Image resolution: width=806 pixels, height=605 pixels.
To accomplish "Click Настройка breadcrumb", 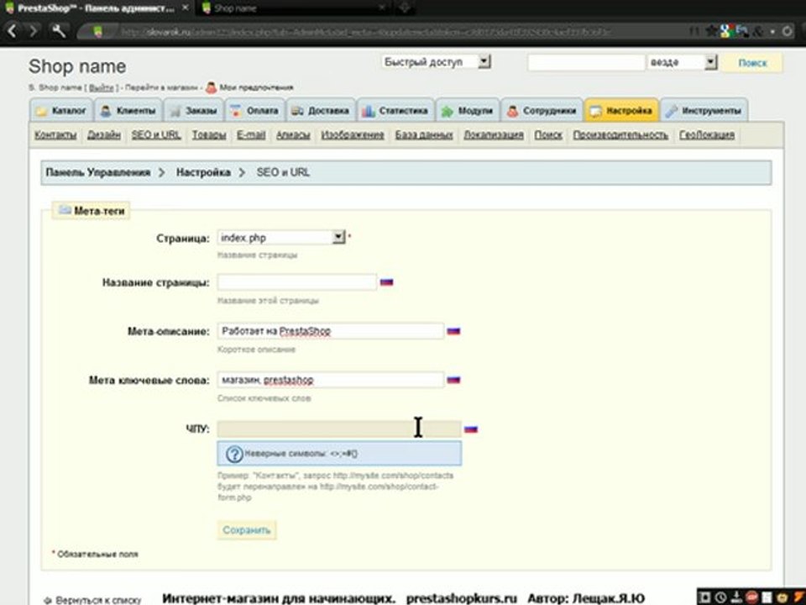I will point(203,172).
